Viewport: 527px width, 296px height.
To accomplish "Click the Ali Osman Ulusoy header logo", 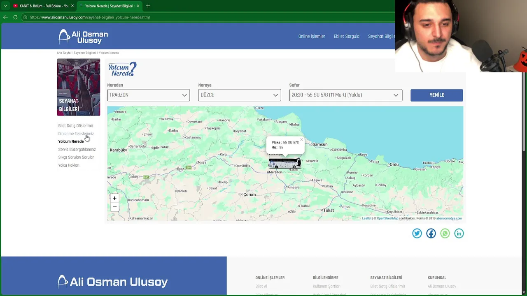I will coord(83,37).
